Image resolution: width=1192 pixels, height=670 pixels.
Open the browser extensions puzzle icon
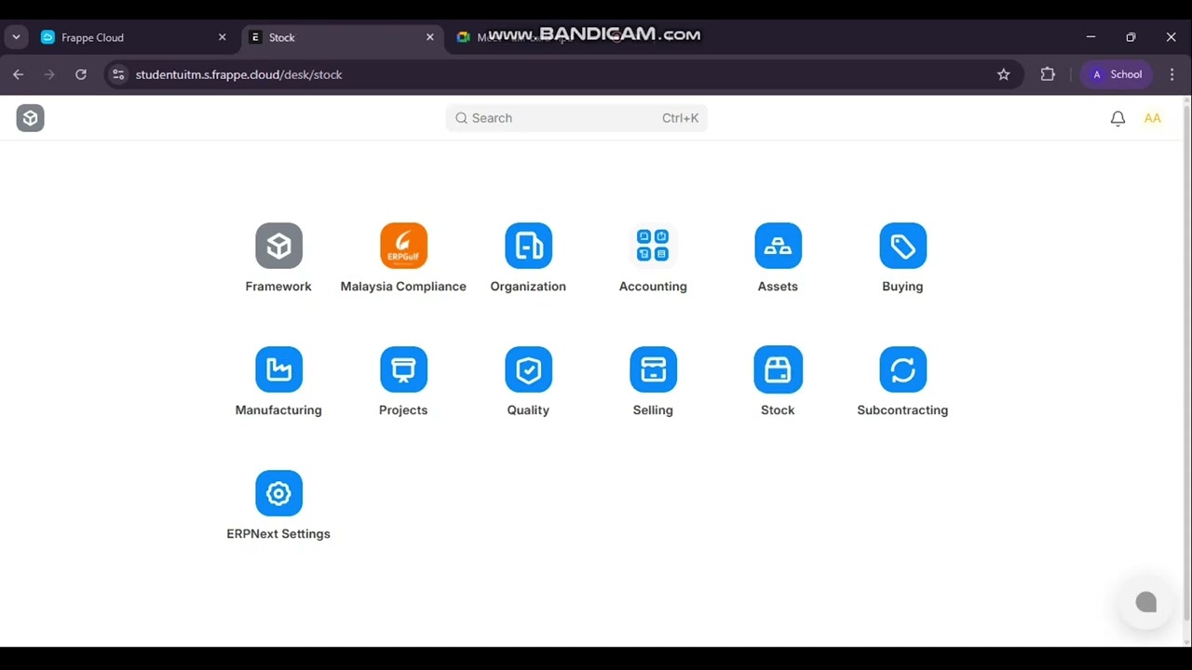tap(1048, 74)
